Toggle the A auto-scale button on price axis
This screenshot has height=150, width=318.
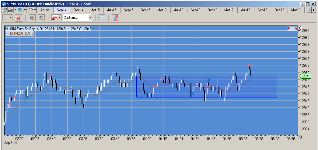(x=301, y=28)
